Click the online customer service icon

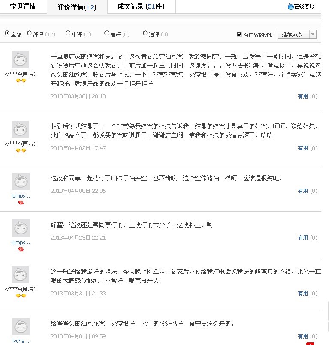[291, 7]
